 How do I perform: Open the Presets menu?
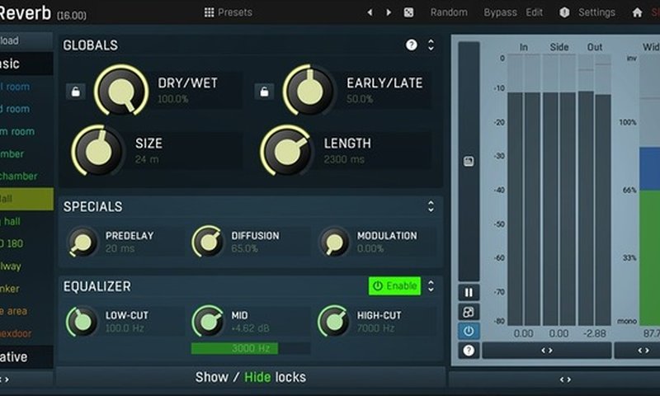(229, 12)
